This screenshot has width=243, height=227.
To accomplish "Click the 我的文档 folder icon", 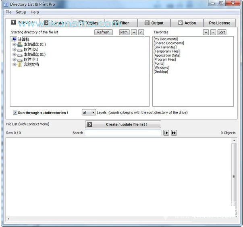I will [x=20, y=64].
